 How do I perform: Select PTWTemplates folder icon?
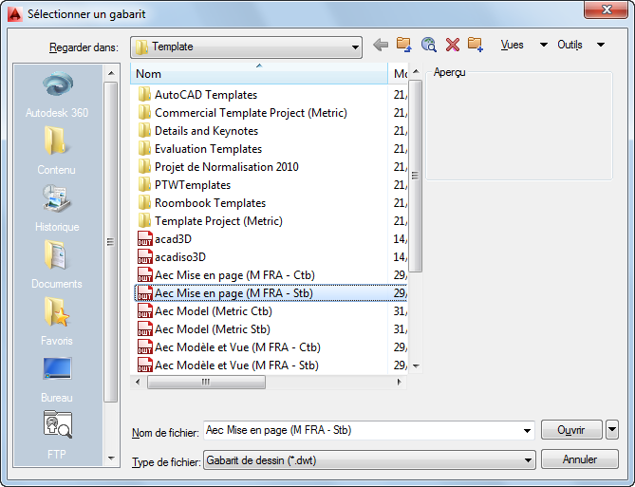click(x=144, y=185)
